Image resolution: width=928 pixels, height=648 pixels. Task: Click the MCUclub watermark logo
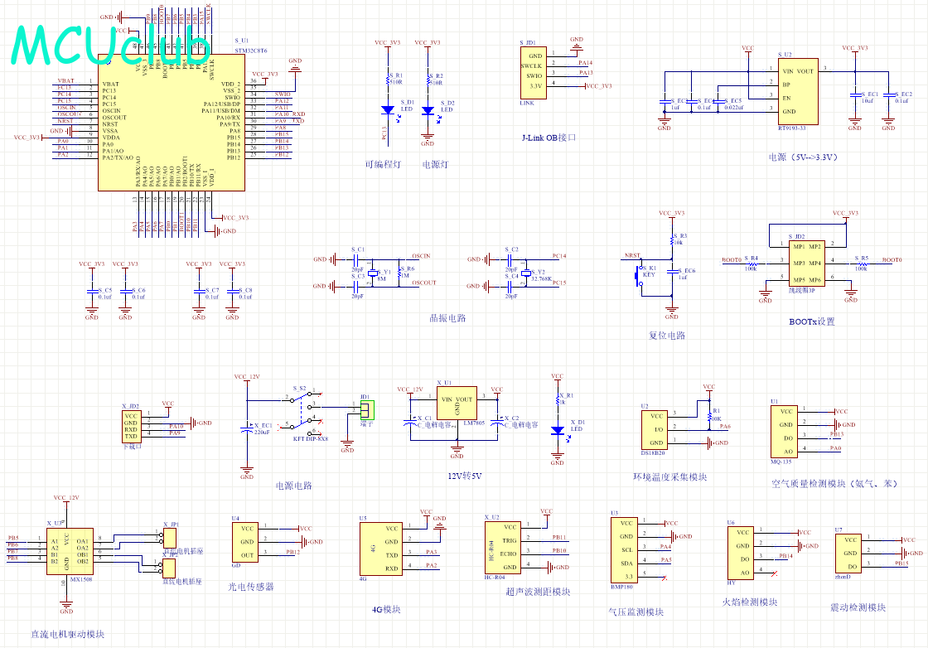(112, 46)
